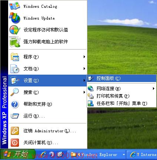Image resolution: width=157 pixels, height=160 pixels.
Task: Open the 搜索 magnifying glass icon
Action: [14, 92]
